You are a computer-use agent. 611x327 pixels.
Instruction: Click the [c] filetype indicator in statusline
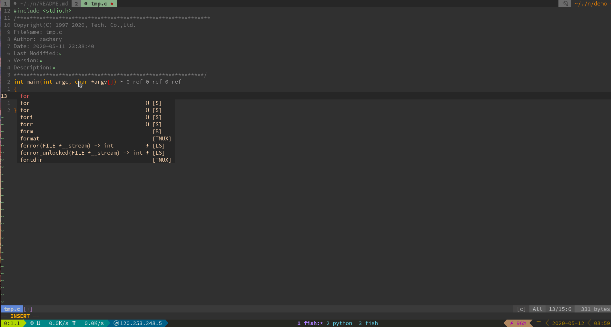pyautogui.click(x=521, y=309)
